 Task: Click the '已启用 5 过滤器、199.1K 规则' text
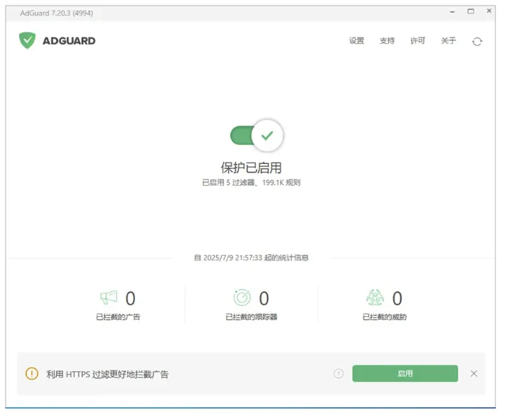(x=251, y=182)
